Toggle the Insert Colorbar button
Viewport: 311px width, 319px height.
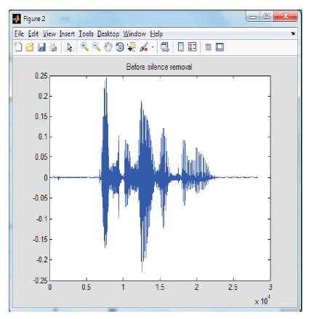181,47
